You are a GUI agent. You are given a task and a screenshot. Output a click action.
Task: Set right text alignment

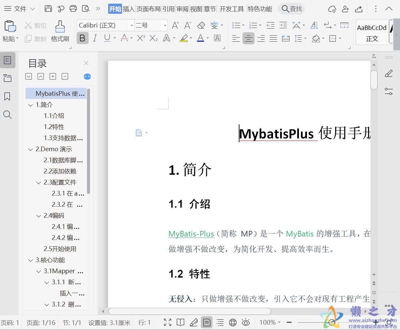click(261, 39)
